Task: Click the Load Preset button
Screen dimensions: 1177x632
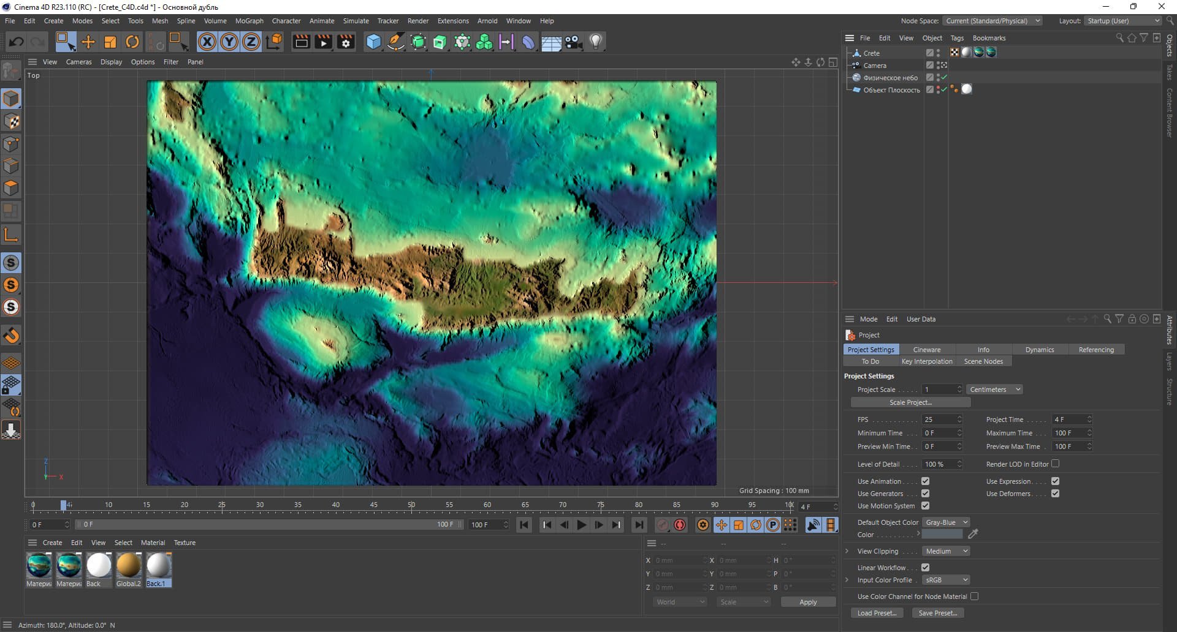Action: coord(877,613)
